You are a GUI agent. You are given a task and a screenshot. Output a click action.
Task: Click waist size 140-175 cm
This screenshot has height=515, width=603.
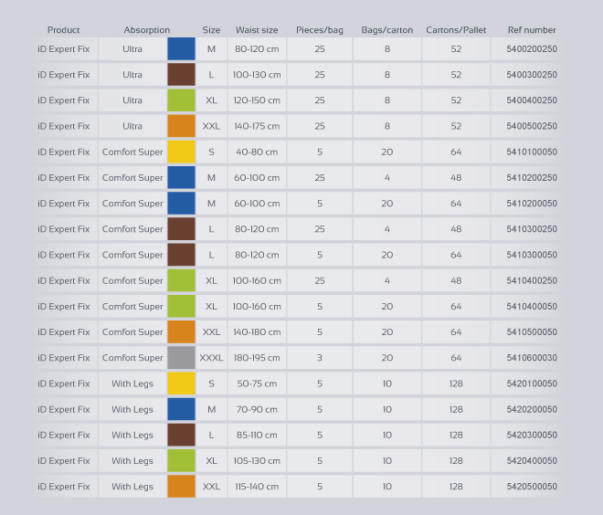[x=257, y=126]
